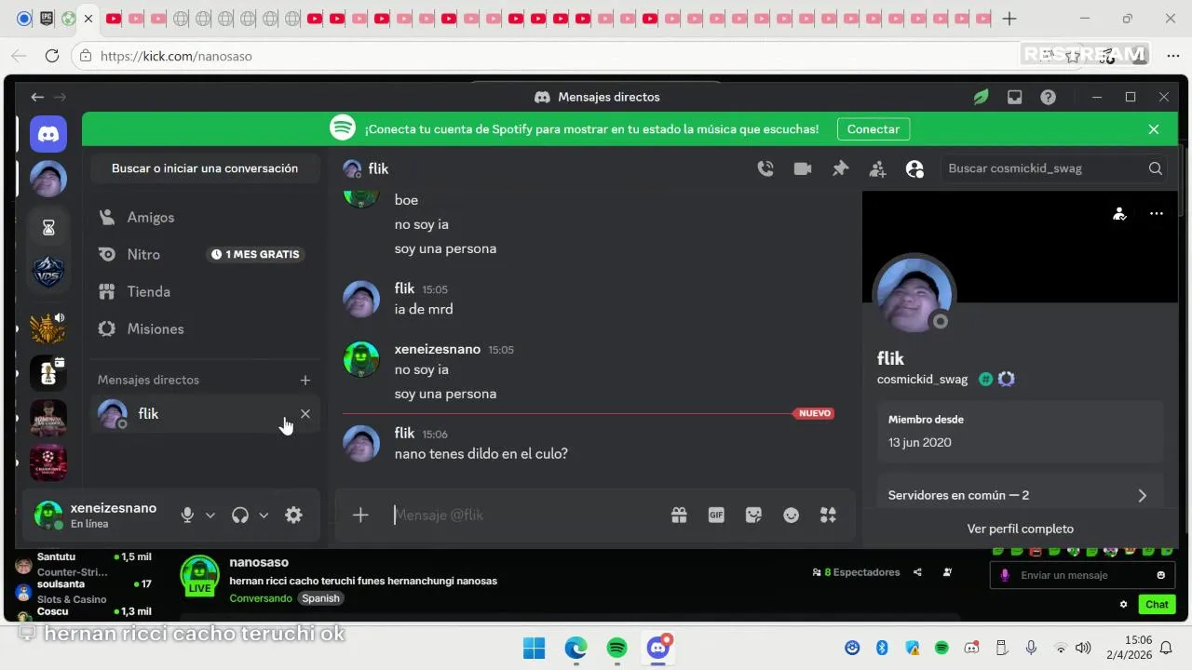Viewport: 1192px width, 670px height.
Task: Start a voice call with flik
Action: coord(765,168)
